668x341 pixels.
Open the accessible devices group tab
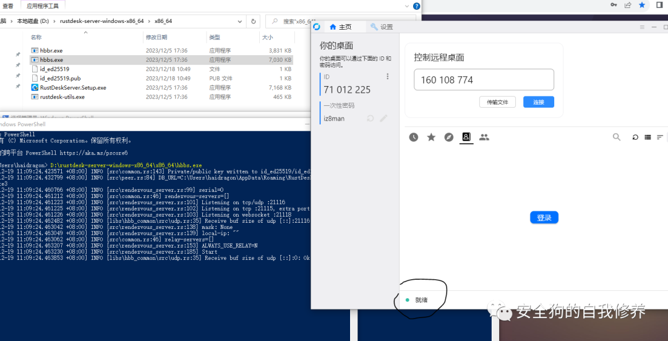(x=484, y=137)
